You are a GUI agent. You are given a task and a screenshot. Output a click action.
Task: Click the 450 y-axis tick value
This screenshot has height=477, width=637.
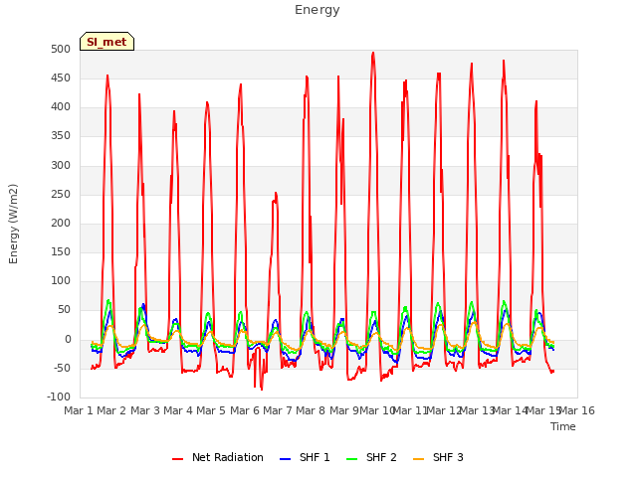coord(61,79)
